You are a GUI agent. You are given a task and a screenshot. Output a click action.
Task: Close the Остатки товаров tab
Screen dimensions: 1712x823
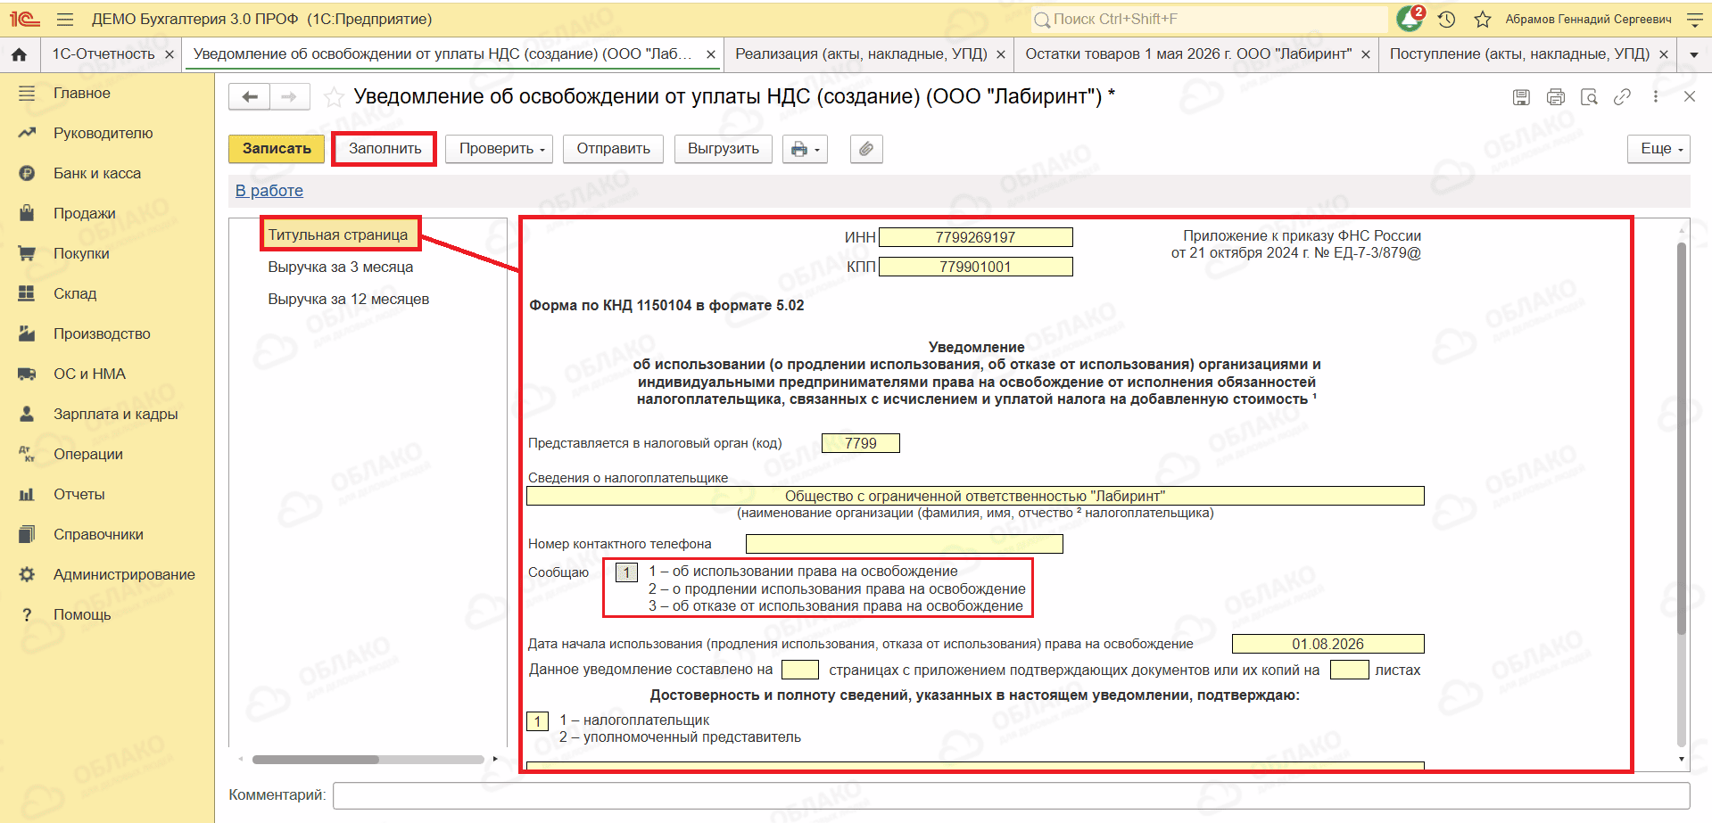[x=1366, y=54]
